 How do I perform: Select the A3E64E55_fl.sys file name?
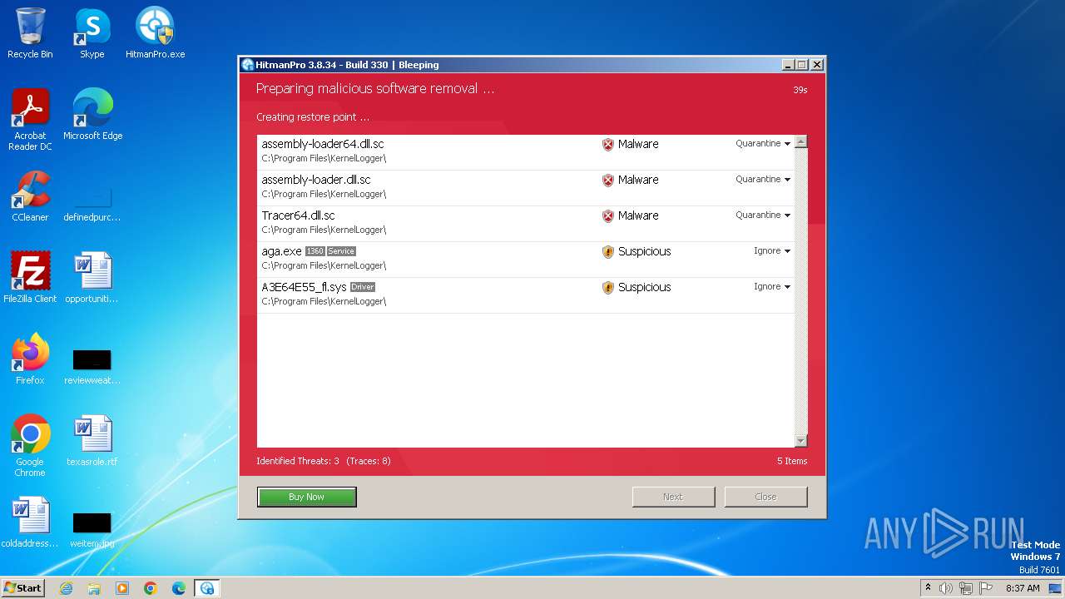[304, 287]
